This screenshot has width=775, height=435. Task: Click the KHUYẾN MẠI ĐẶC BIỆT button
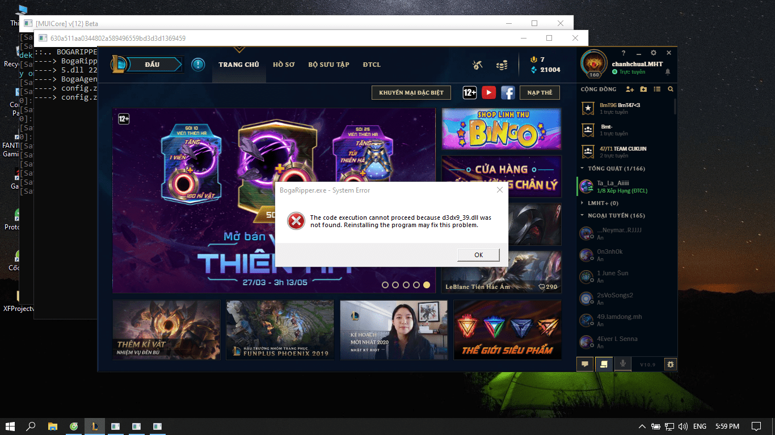pos(411,92)
